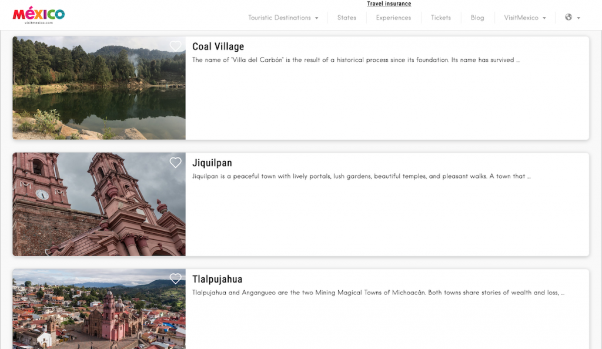
Task: Favorite Coal Village with heart icon
Action: 175,46
